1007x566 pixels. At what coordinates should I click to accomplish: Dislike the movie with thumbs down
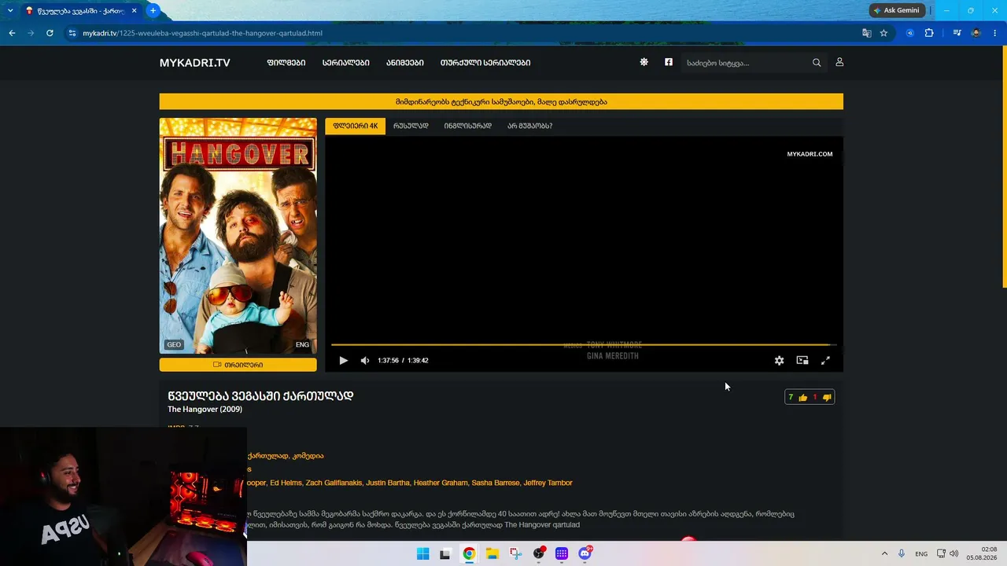(x=826, y=398)
